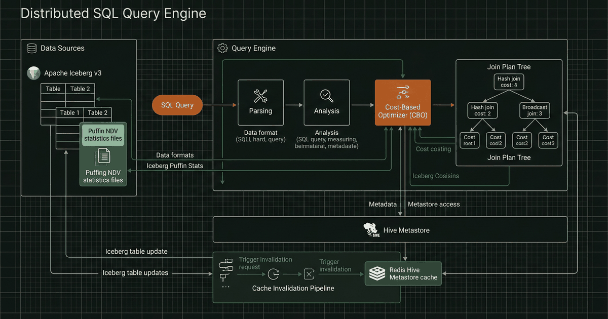This screenshot has width=608, height=319.
Task: Click the Iceberg table updates label
Action: [x=135, y=272]
